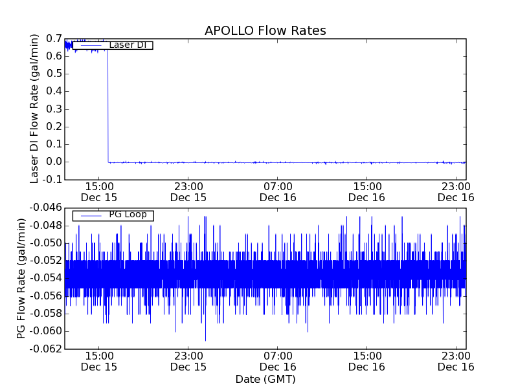This screenshot has width=518, height=388.
Task: Click the blue line sample in PG Loop legend
Action: 91,216
